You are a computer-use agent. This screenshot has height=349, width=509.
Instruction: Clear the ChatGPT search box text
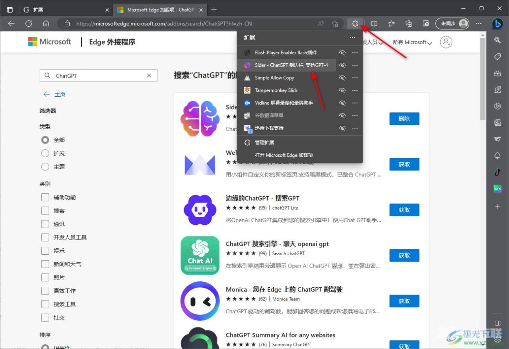[149, 76]
